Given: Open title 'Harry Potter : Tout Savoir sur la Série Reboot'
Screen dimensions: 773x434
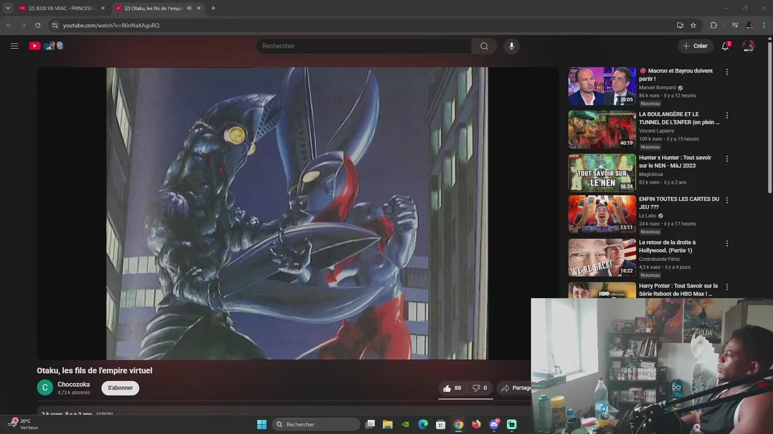Looking at the screenshot, I should 678,290.
